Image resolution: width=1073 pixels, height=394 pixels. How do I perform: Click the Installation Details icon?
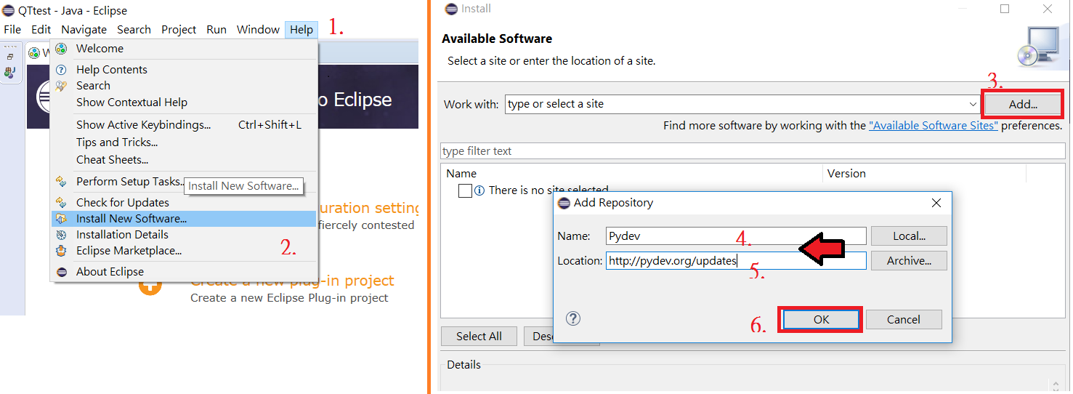(62, 235)
